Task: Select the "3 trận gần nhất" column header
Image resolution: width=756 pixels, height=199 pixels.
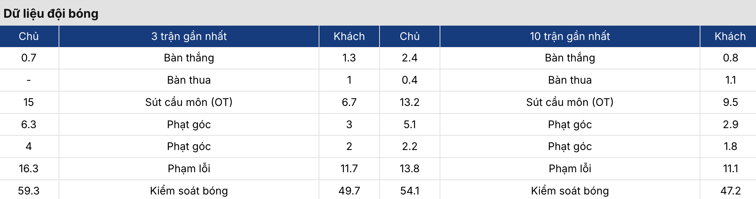Action: coord(189,36)
